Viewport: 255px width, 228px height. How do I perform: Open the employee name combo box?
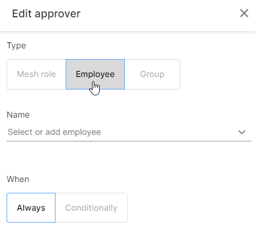point(129,132)
